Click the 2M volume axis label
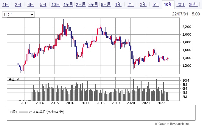The image size is (202, 127). pos(185,97)
